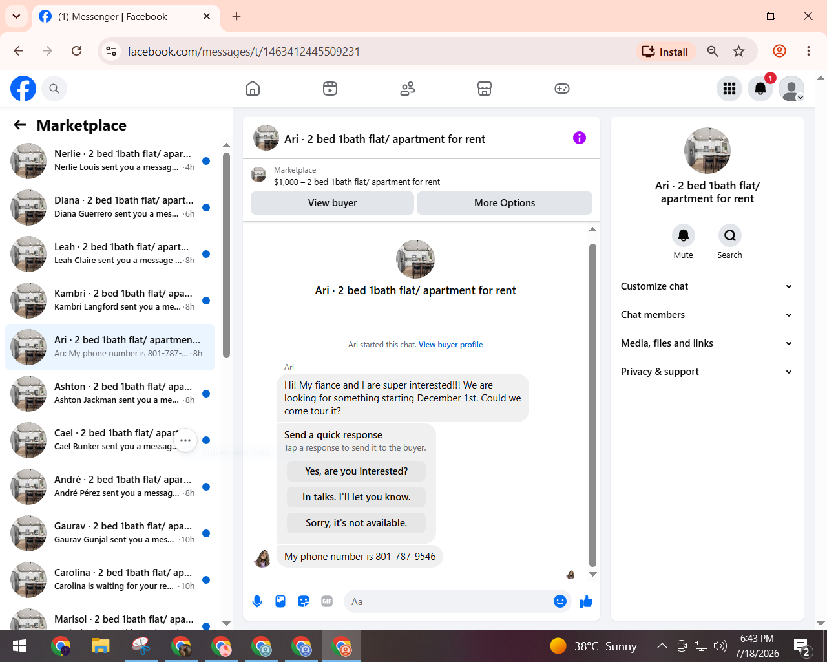Viewport: 827px width, 662px height.
Task: Record a voice clip with the microphone icon
Action: pyautogui.click(x=257, y=602)
